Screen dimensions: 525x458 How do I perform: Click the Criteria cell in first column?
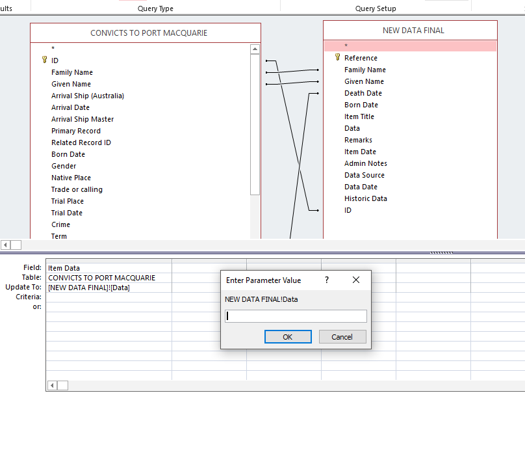tap(109, 297)
